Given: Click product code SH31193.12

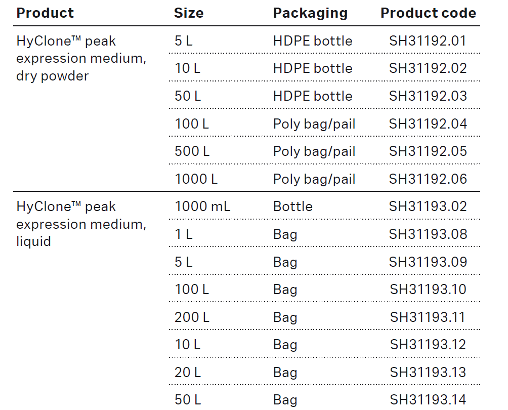Looking at the screenshot, I should pos(428,345).
